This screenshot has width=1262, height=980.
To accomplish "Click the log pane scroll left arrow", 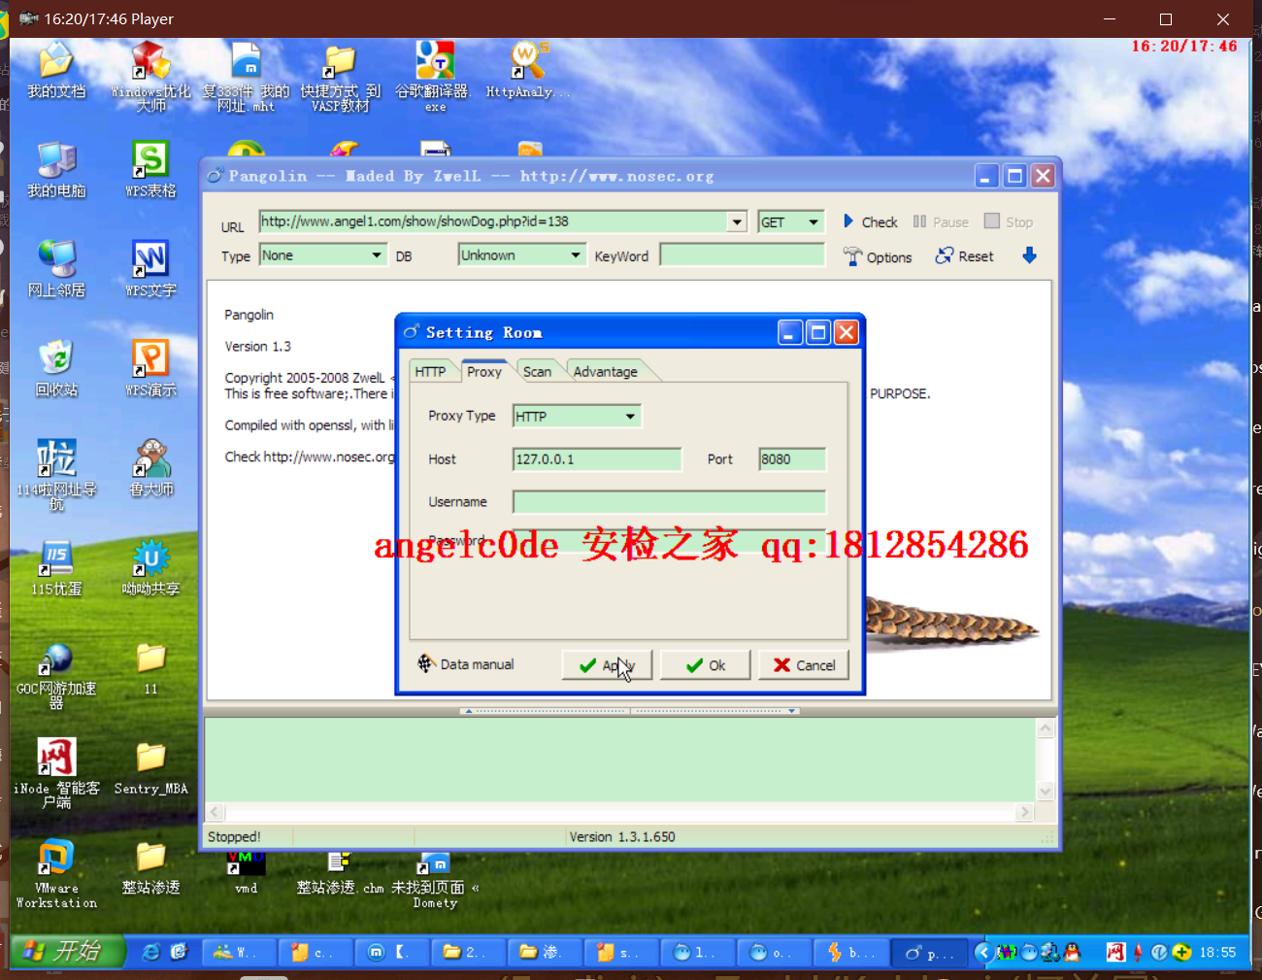I will click(x=216, y=812).
